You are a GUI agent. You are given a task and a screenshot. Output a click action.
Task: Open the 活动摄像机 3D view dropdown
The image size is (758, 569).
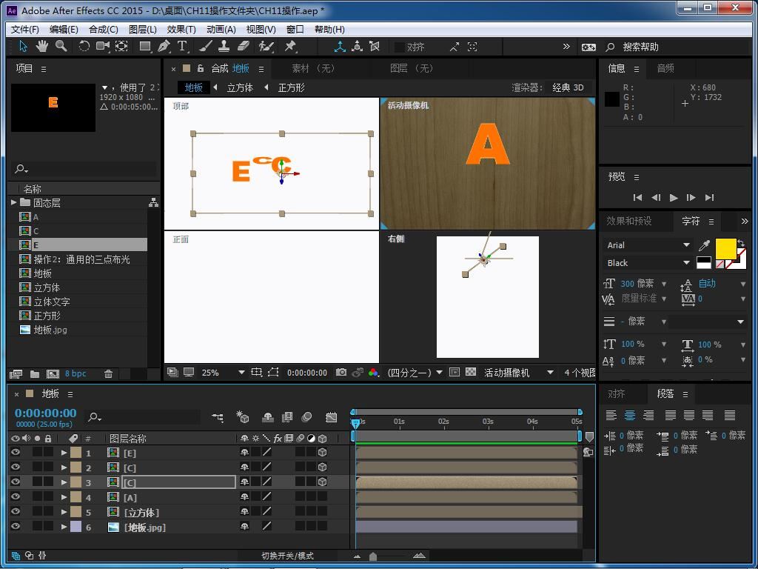tap(518, 373)
